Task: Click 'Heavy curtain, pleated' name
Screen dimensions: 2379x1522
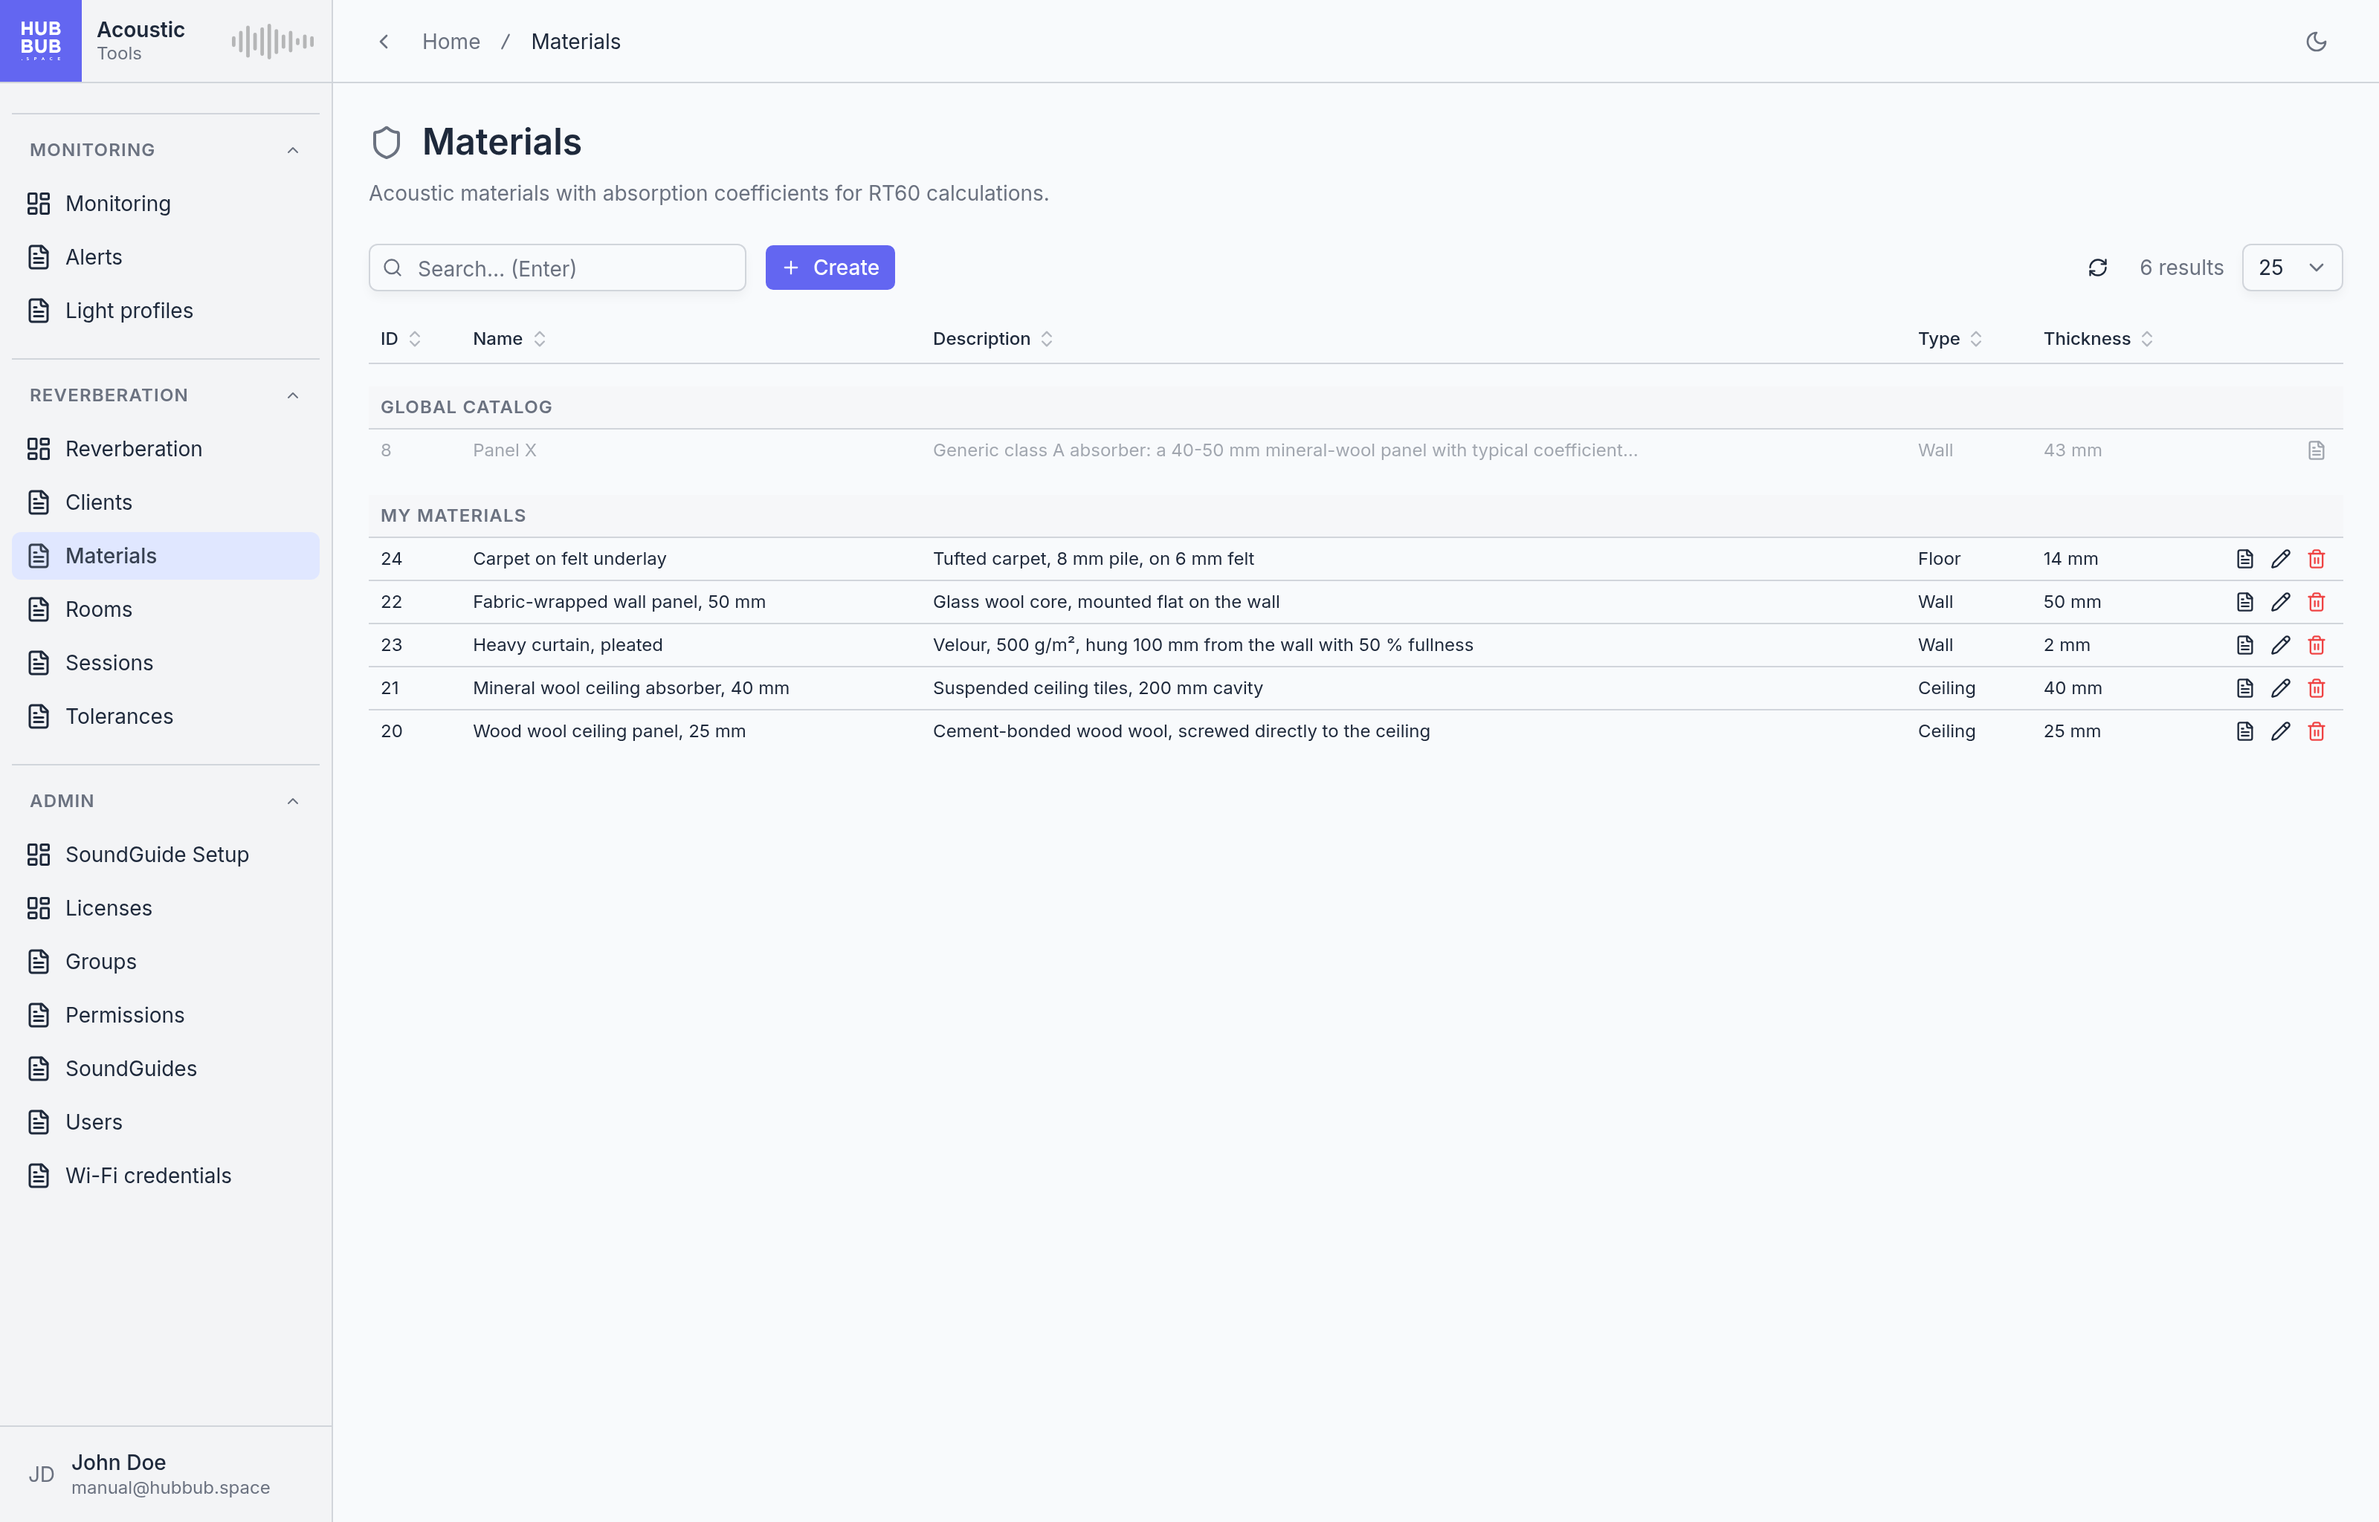Action: tap(567, 645)
